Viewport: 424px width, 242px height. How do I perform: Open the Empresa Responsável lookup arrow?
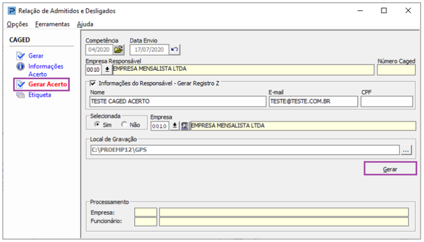(107, 70)
